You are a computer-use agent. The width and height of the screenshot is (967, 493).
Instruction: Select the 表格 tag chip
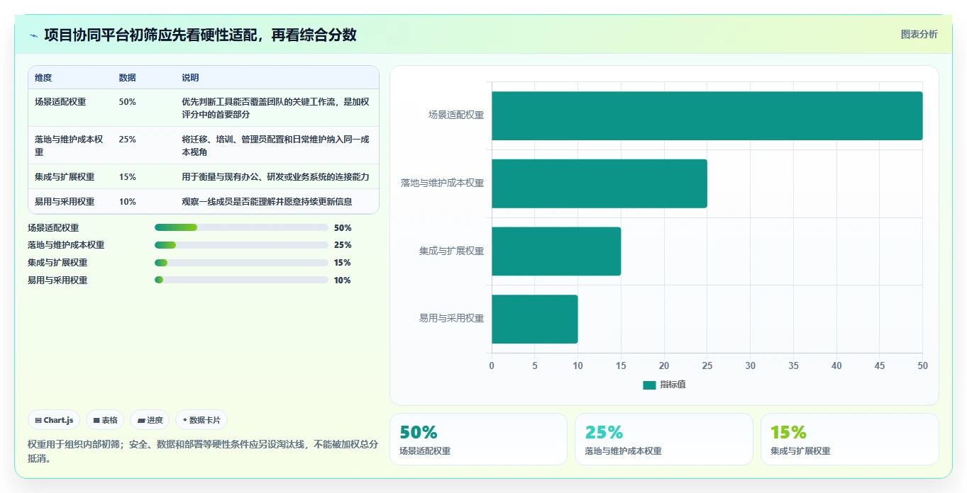(x=105, y=420)
